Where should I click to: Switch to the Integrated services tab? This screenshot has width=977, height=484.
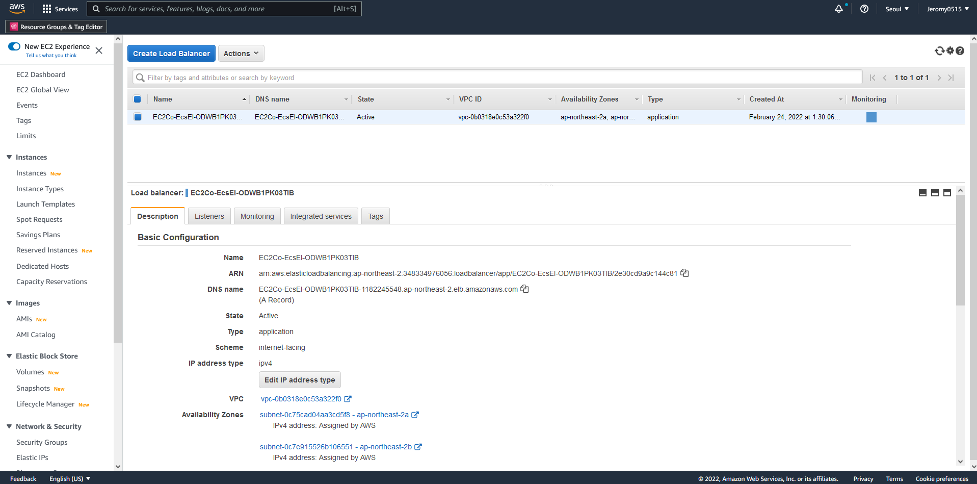click(x=321, y=216)
